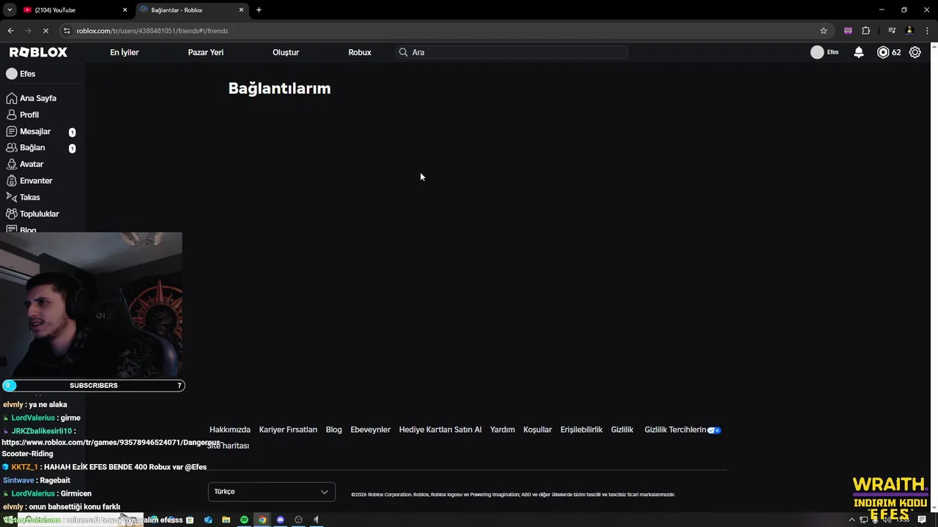Open Site haritası footer link

click(229, 446)
